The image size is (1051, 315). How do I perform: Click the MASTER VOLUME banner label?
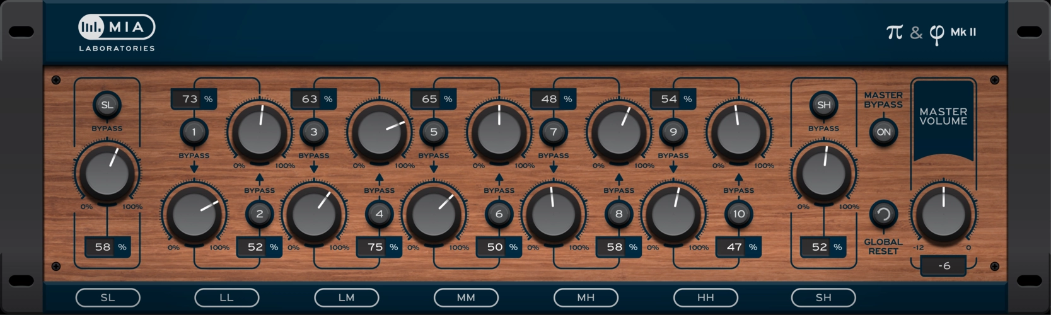943,117
